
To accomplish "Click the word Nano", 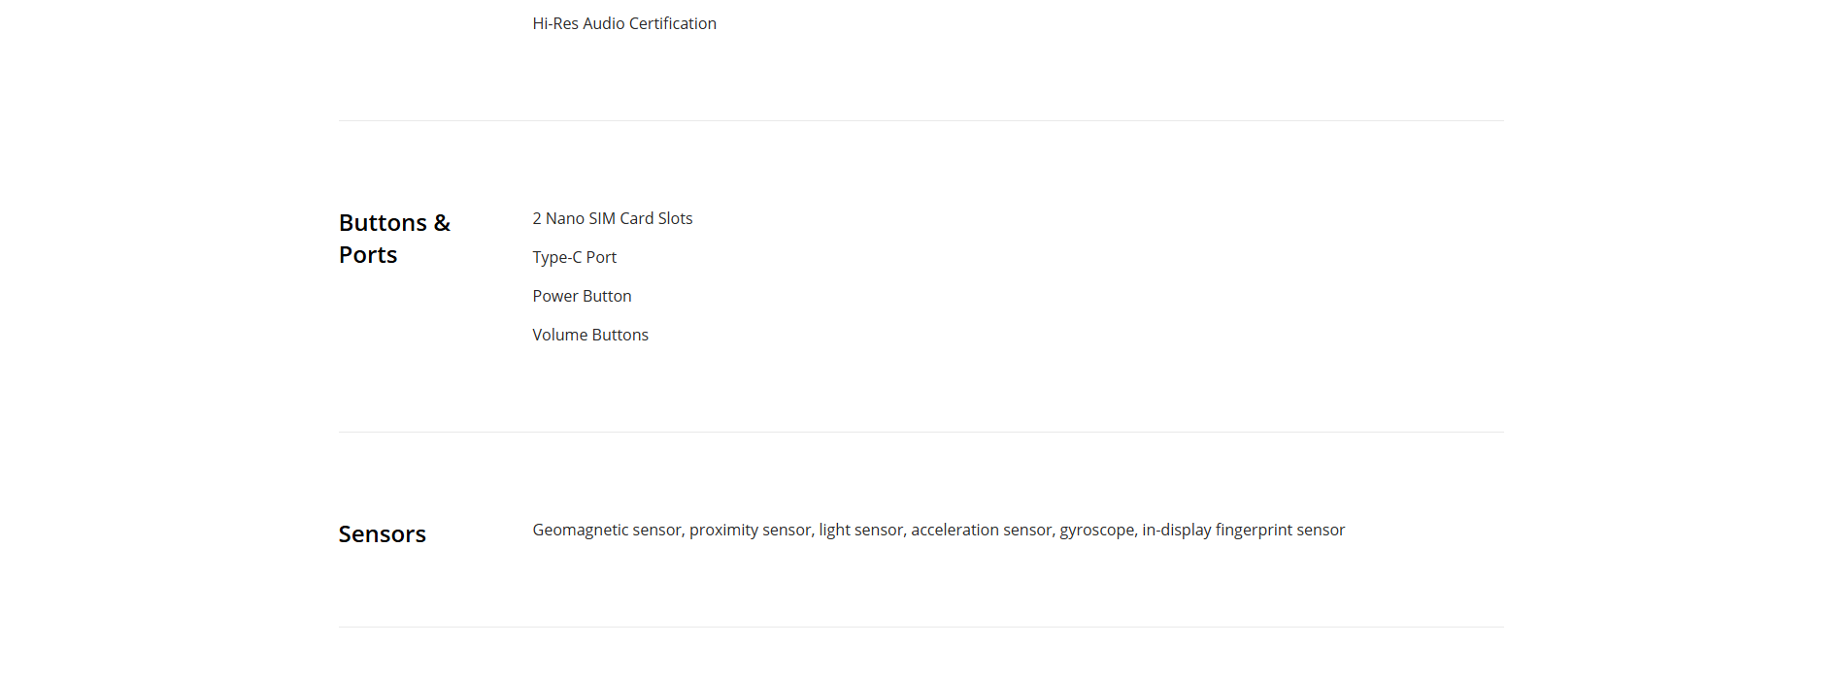I will click(x=564, y=218).
